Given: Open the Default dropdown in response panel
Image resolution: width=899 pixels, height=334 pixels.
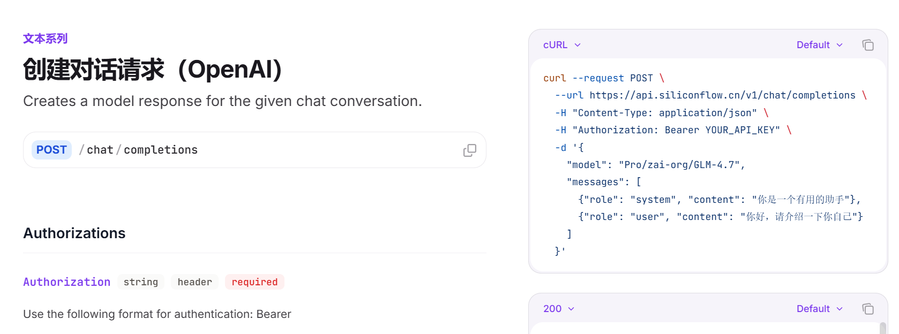Looking at the screenshot, I should coord(820,309).
